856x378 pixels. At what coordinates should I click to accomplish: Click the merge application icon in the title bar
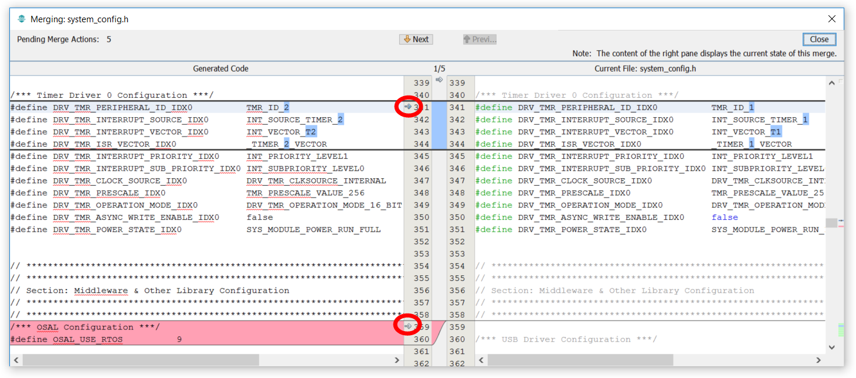[x=21, y=18]
